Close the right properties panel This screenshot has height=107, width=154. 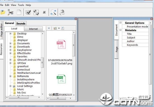coord(152,19)
